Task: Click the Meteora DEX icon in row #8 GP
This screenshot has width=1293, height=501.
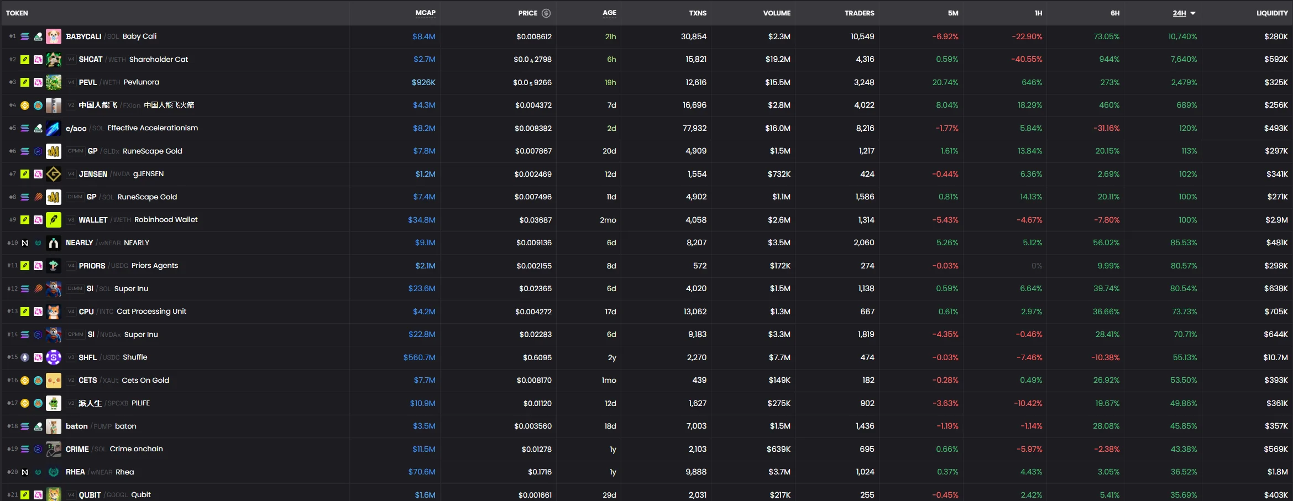Action: click(x=38, y=197)
